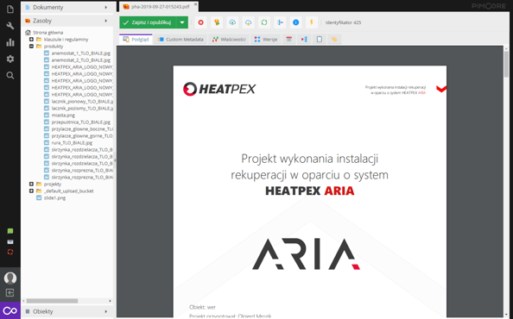Open the Obiekty panel header
The width and height of the screenshot is (513, 319).
click(68, 311)
